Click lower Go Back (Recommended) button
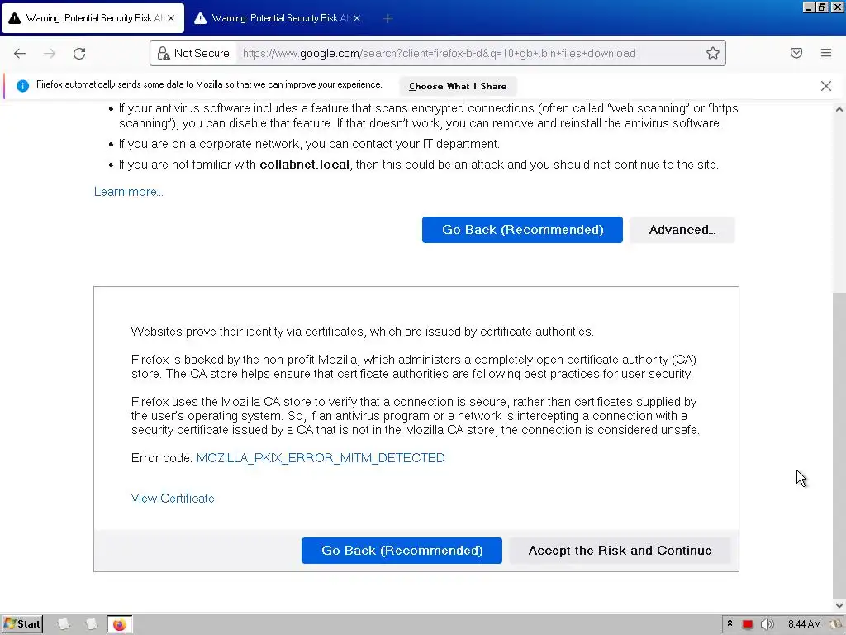The image size is (846, 635). (x=402, y=551)
